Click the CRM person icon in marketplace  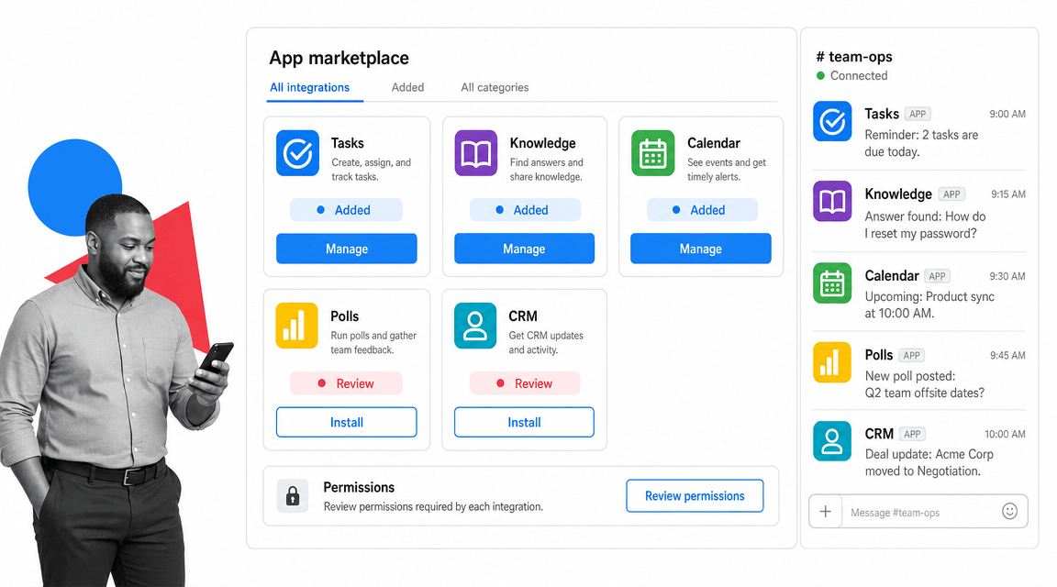point(475,326)
